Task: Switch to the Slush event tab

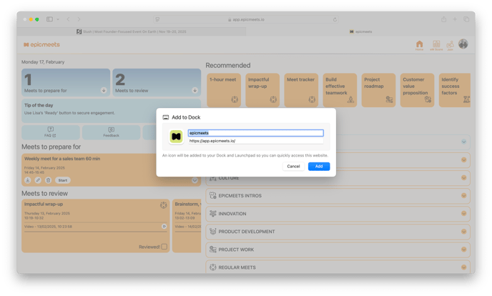Action: 132,31
